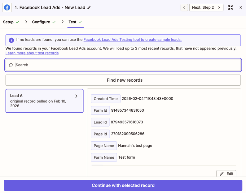This screenshot has height=193, width=246.
Task: Click the Configure green checkmark
Action: tap(54, 22)
